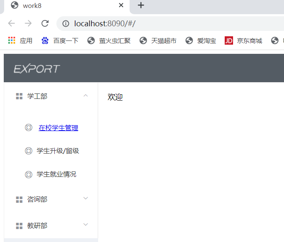Click the site info icon in address bar
The image size is (284, 242).
click(x=66, y=24)
